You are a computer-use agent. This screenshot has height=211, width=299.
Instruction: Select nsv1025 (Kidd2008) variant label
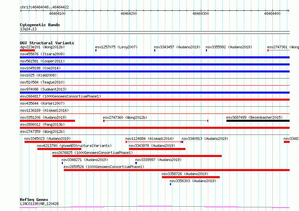pos(38,75)
